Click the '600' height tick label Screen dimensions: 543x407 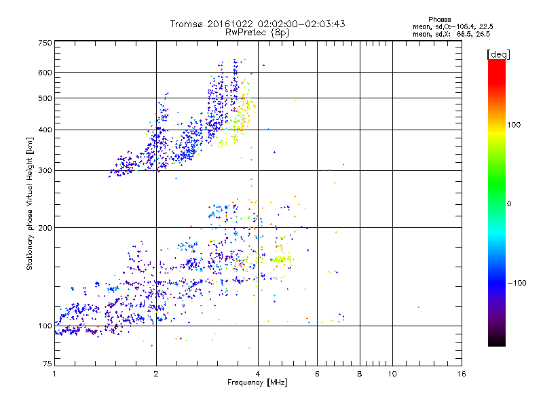[45, 73]
